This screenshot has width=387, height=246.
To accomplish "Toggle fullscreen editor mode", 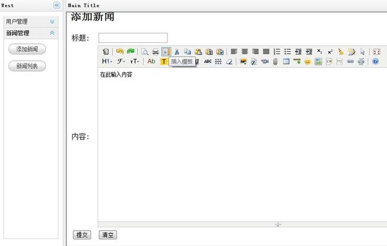I will [x=377, y=52].
